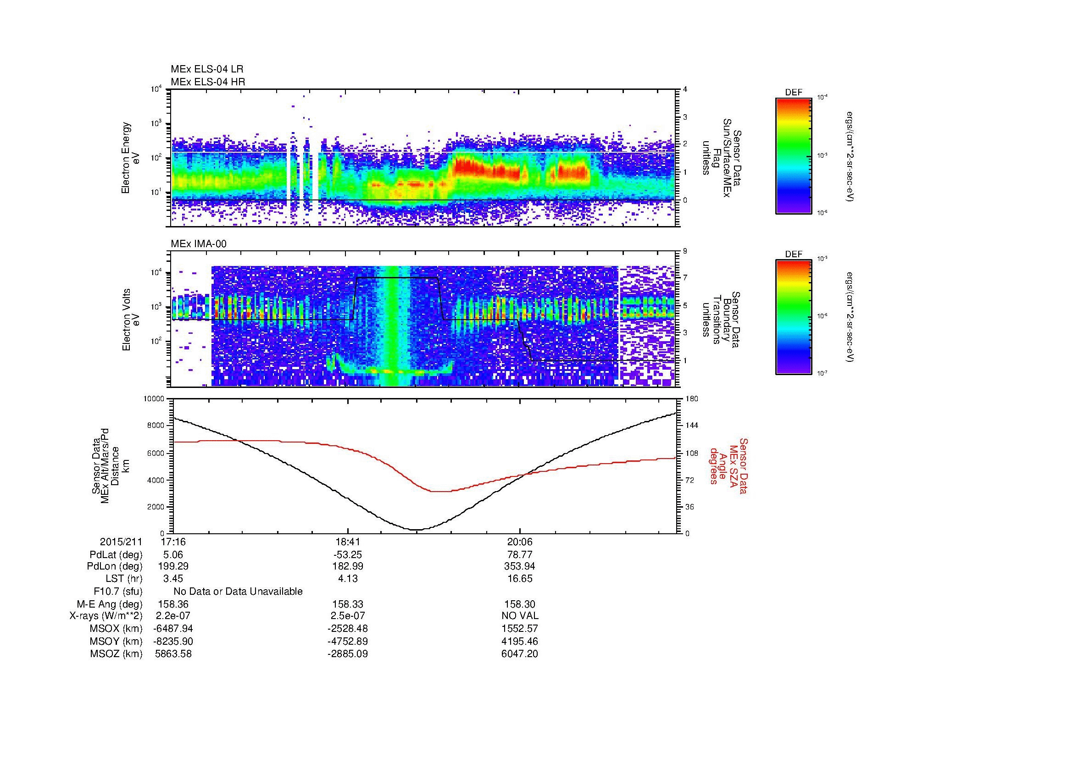Click the time tick '18:41'
The width and height of the screenshot is (1073, 758).
[x=348, y=542]
